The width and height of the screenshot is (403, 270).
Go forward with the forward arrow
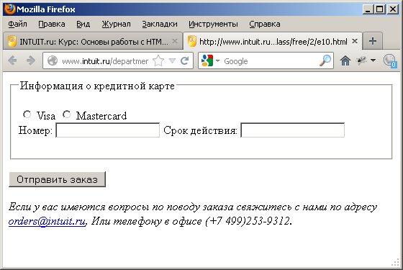[31, 60]
